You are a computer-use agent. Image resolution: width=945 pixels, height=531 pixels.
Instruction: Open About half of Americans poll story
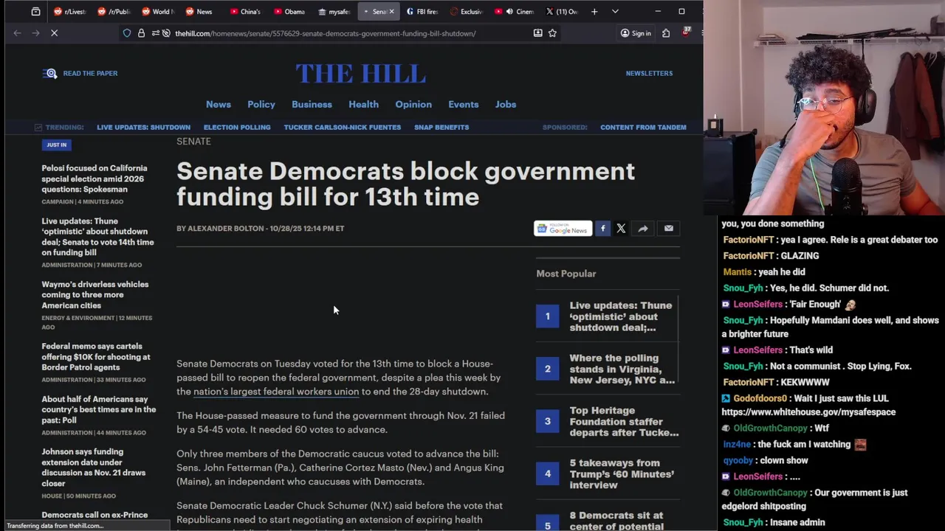click(99, 409)
